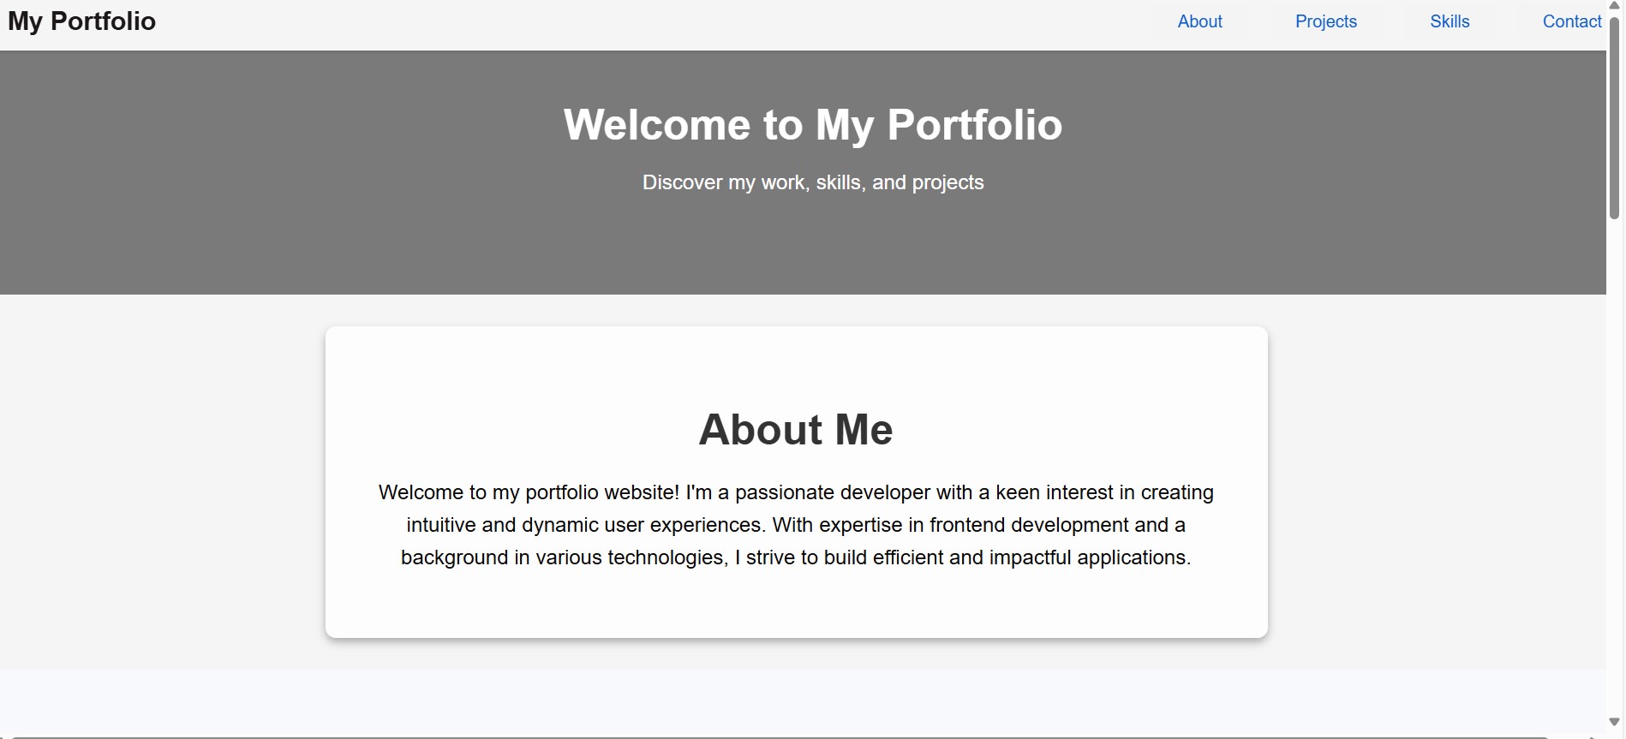The width and height of the screenshot is (1626, 739).
Task: Click the About Me heading
Action: tap(795, 430)
